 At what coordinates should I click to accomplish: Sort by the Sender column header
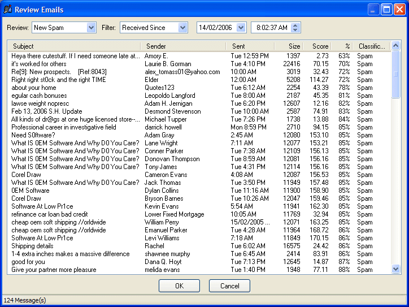[184, 46]
